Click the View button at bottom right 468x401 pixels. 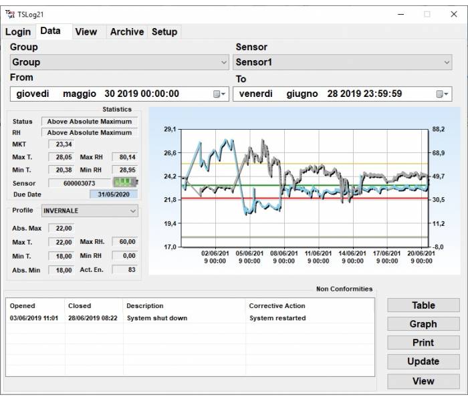tap(423, 382)
